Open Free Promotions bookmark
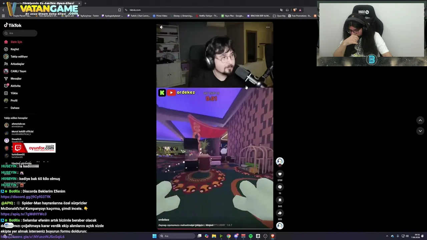The width and height of the screenshot is (427, 240). [300, 16]
